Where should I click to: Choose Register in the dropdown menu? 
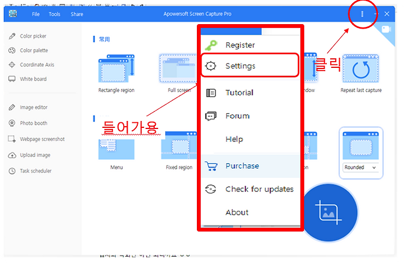click(250, 45)
